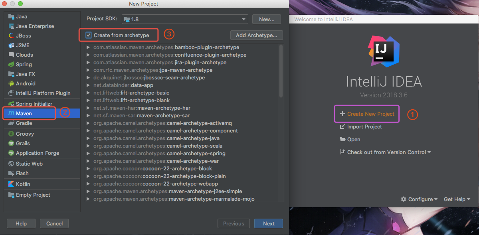Select the camel-archetype-java row
The image size is (479, 235).
pyautogui.click(x=182, y=138)
